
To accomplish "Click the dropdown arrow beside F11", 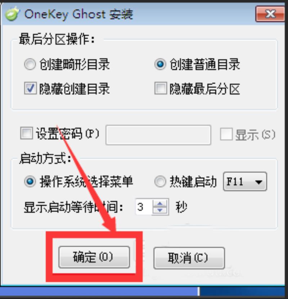I will (258, 182).
